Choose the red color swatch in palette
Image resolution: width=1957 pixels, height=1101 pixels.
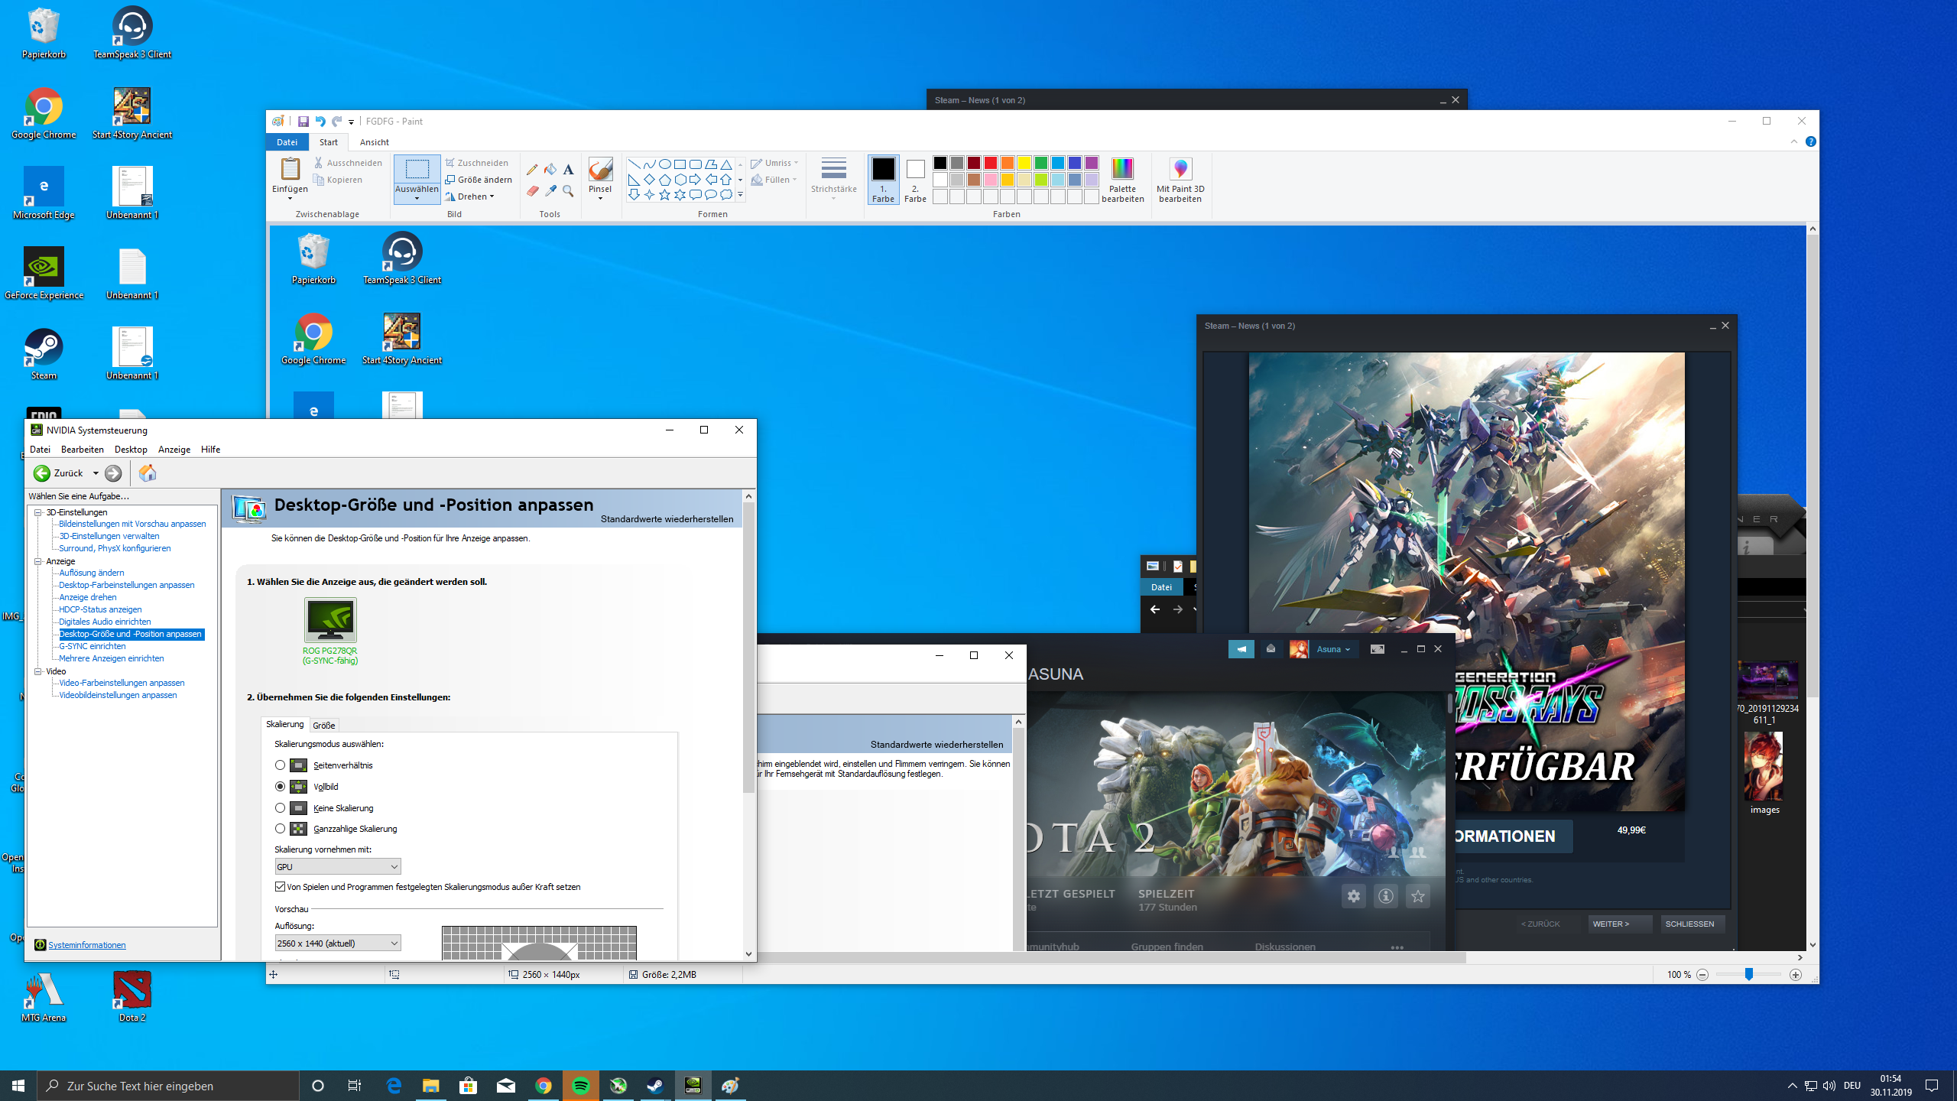990,163
